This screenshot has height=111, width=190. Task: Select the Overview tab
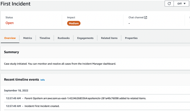[10, 38]
